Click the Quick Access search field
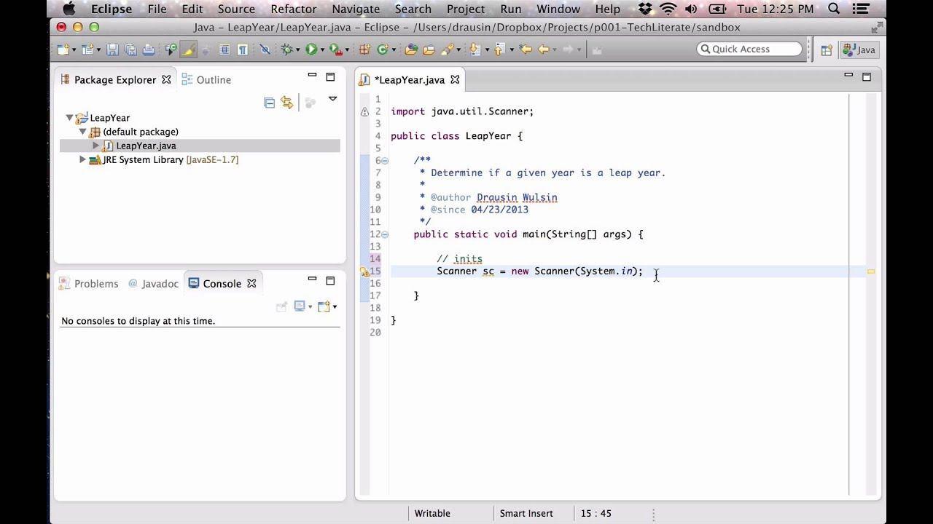The height and width of the screenshot is (524, 933). coord(749,49)
